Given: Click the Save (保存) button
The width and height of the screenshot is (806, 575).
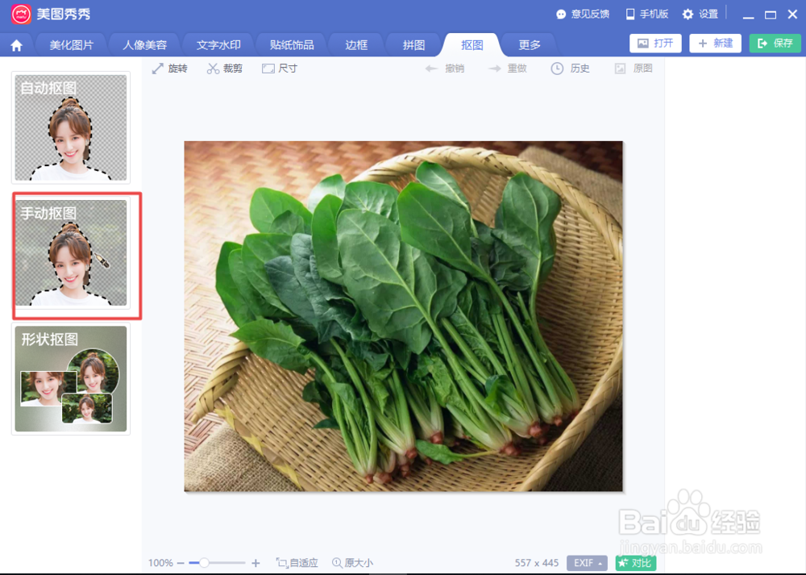Looking at the screenshot, I should point(775,43).
